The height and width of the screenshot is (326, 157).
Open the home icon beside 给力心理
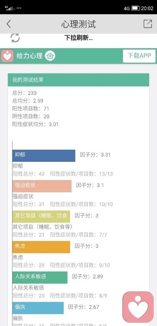pos(50,56)
